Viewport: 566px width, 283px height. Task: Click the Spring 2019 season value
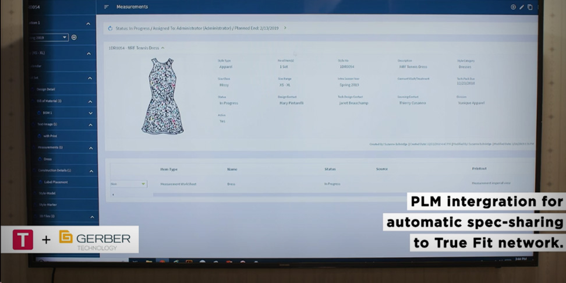[349, 85]
